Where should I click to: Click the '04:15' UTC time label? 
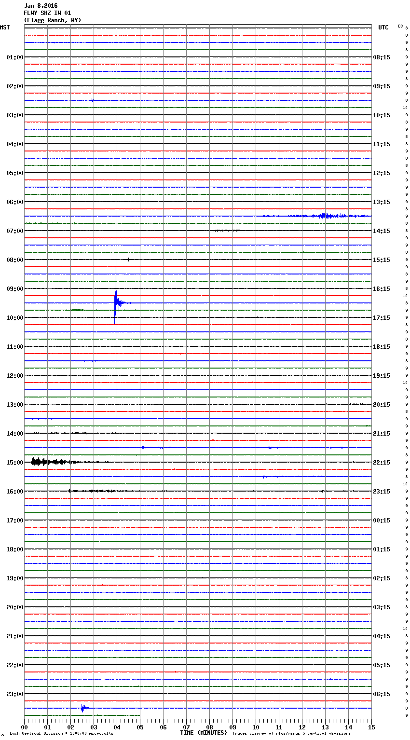pos(382,636)
